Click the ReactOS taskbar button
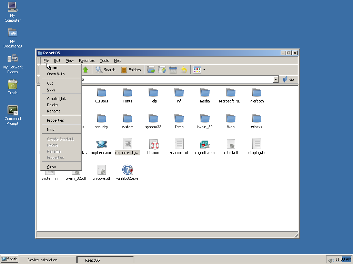 click(105, 260)
